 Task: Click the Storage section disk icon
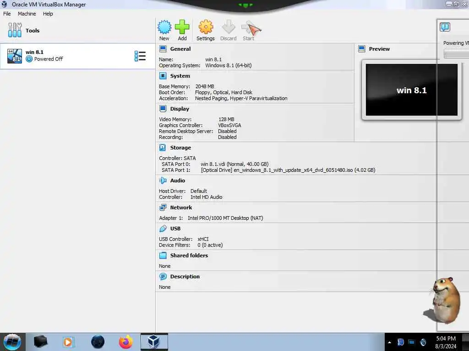(x=163, y=148)
